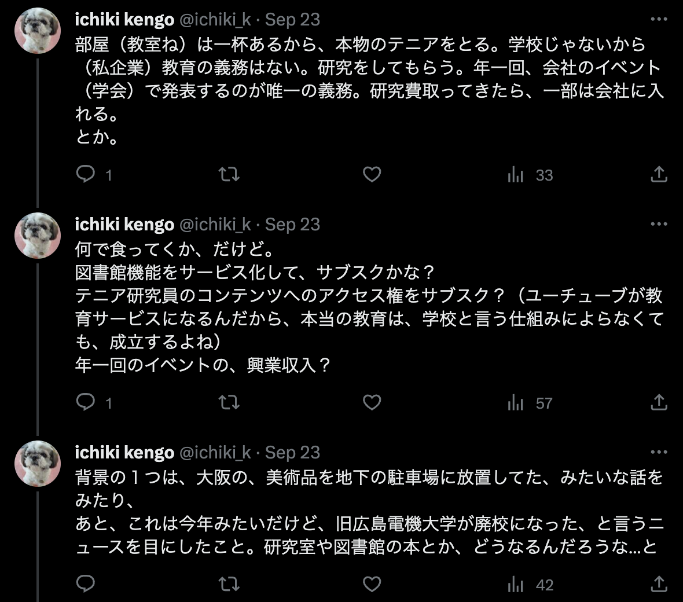The height and width of the screenshot is (602, 683).
Task: Share the tweet with 57 views
Action: [x=659, y=402]
